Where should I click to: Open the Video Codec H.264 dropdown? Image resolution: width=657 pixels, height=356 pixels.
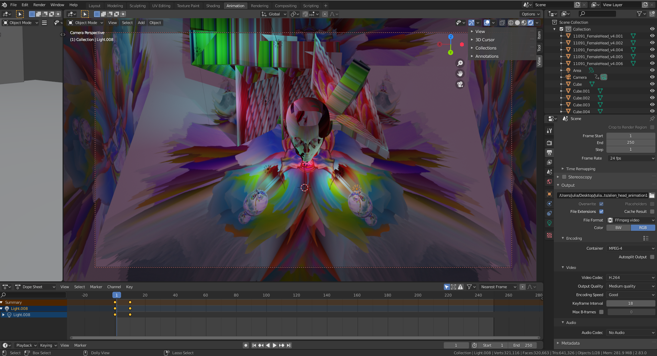[x=631, y=278]
